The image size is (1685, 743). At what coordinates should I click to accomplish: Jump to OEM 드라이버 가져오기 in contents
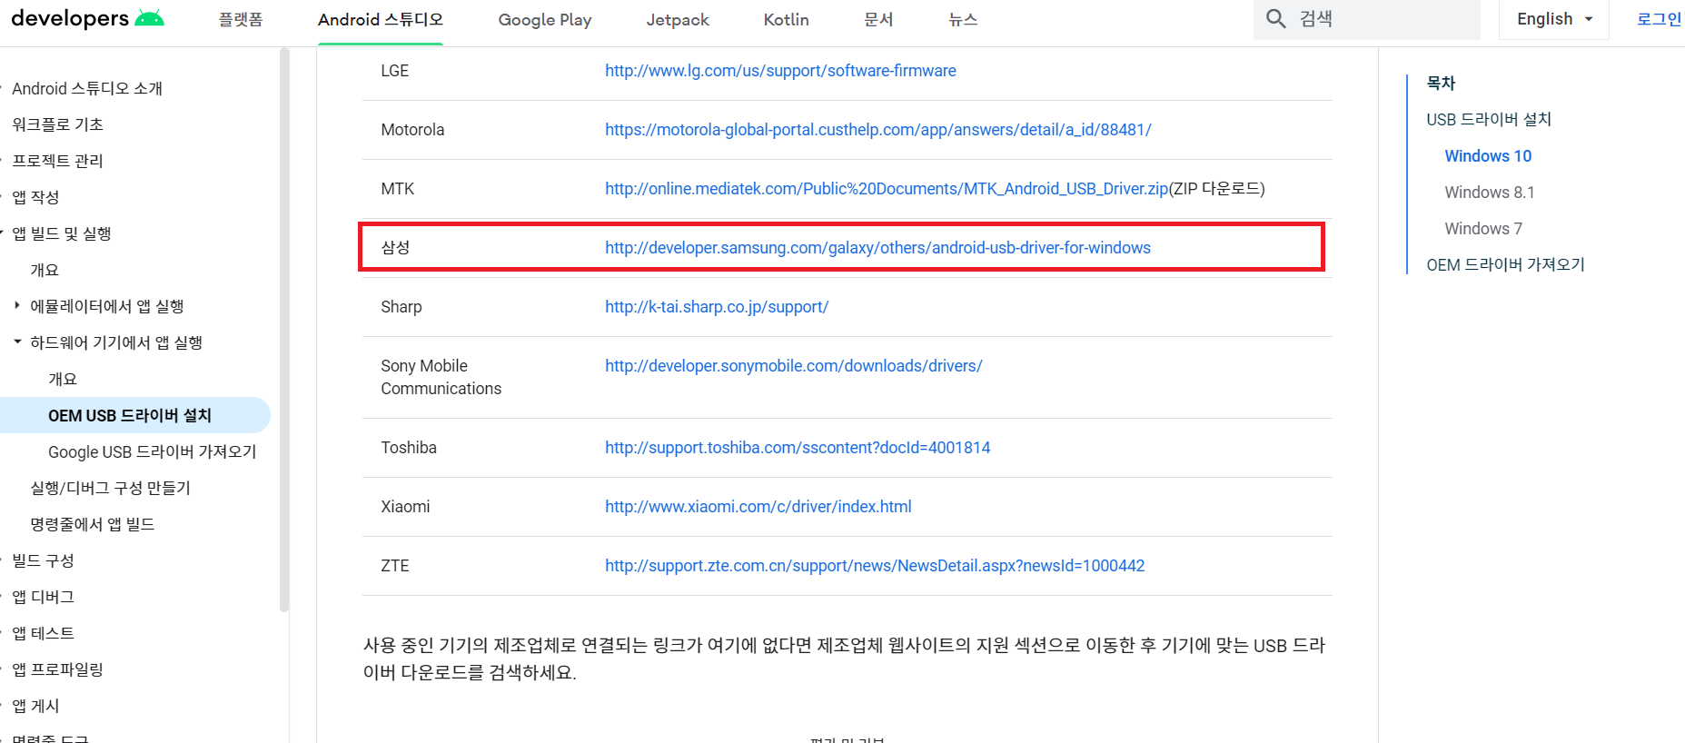[1505, 264]
